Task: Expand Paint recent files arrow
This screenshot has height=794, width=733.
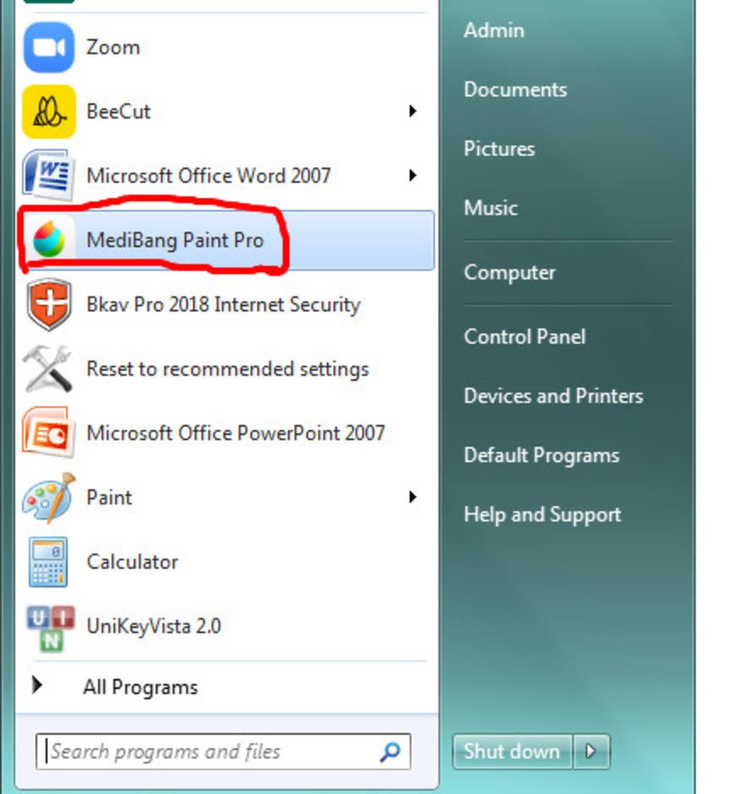Action: click(412, 498)
